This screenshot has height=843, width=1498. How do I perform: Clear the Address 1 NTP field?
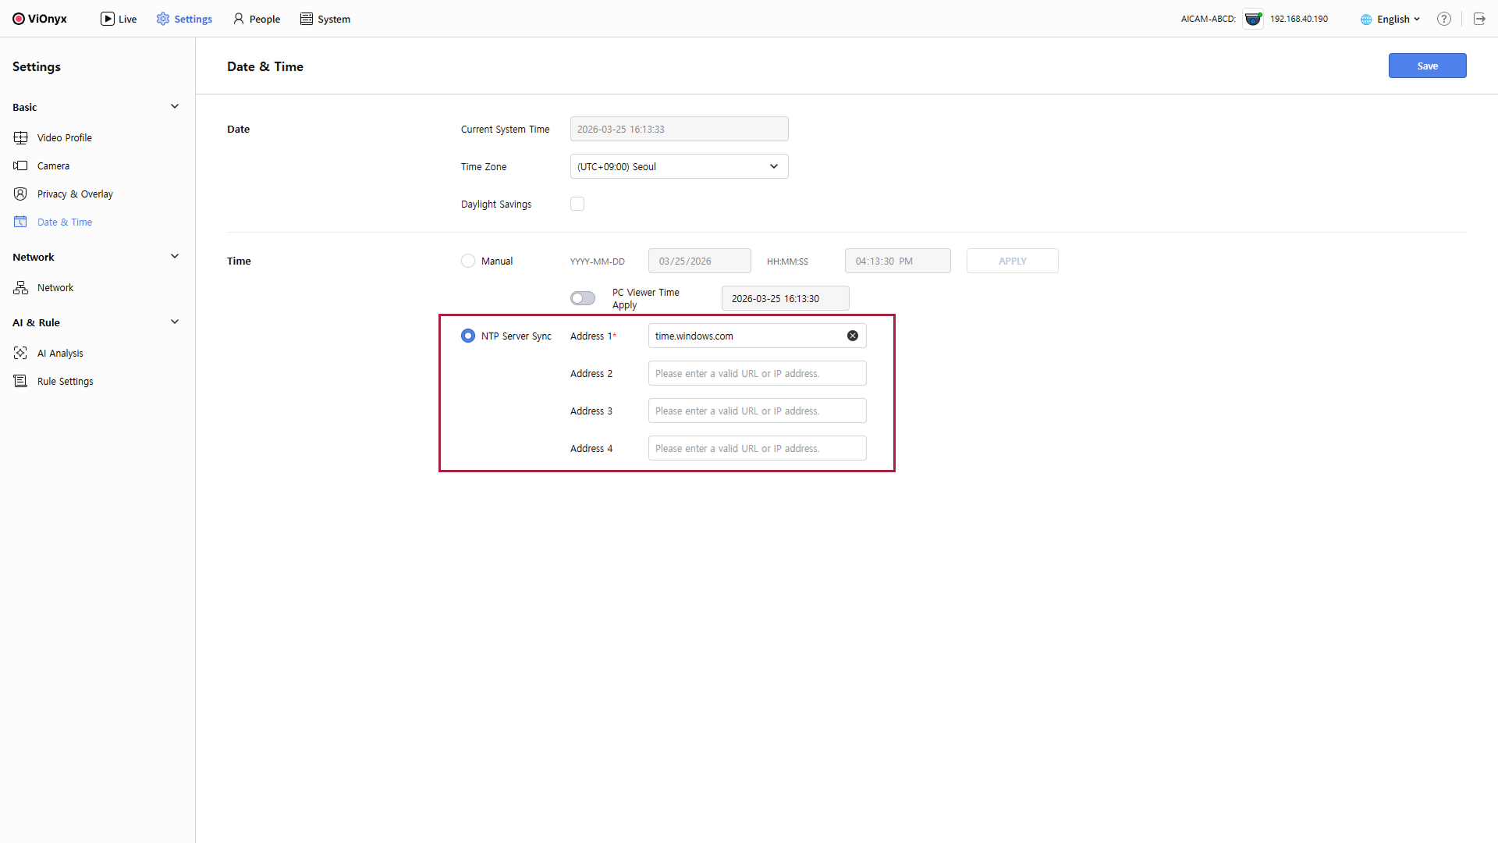pos(853,336)
